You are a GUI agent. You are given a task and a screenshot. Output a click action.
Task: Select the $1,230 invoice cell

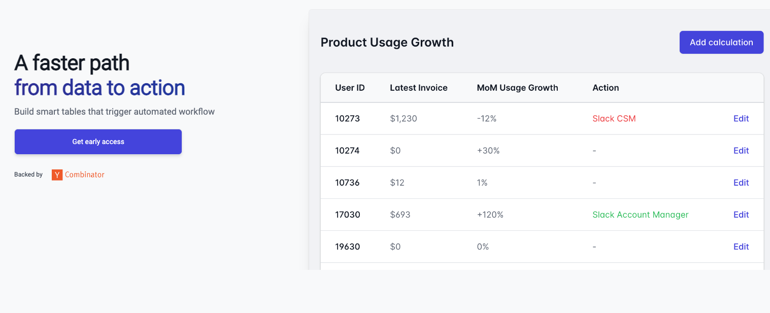pyautogui.click(x=404, y=119)
